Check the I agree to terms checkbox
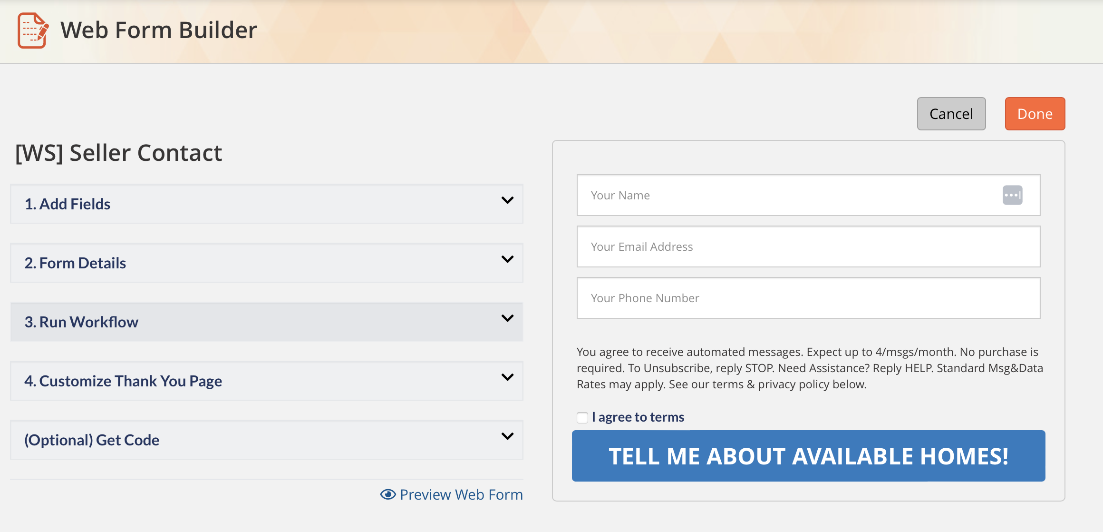 (x=582, y=417)
